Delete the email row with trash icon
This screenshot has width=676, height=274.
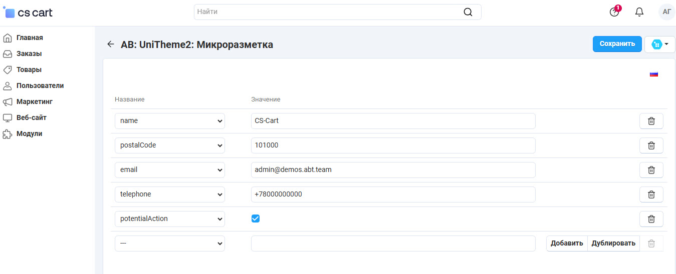tap(651, 170)
